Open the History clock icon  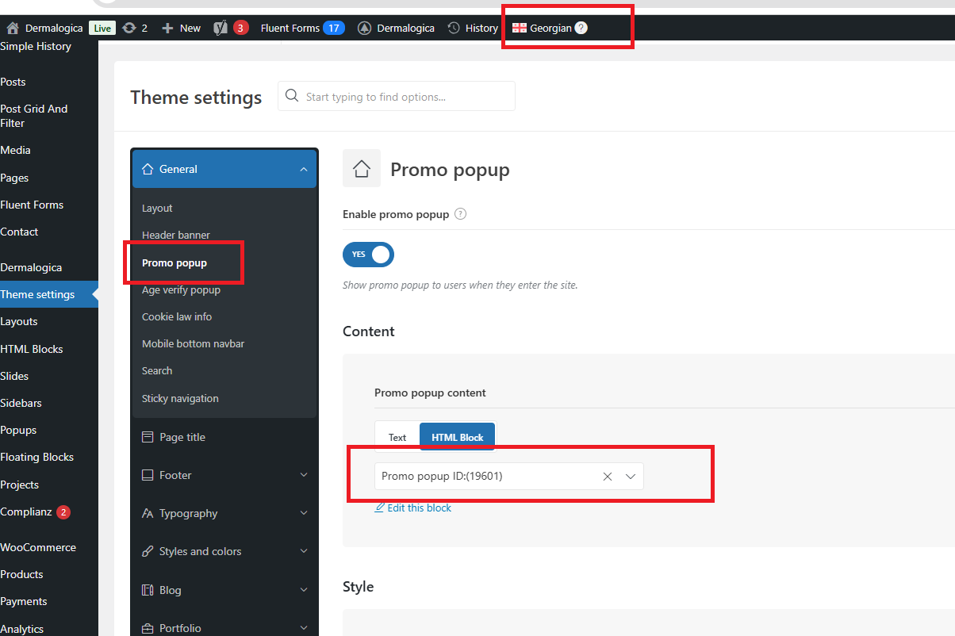(454, 28)
